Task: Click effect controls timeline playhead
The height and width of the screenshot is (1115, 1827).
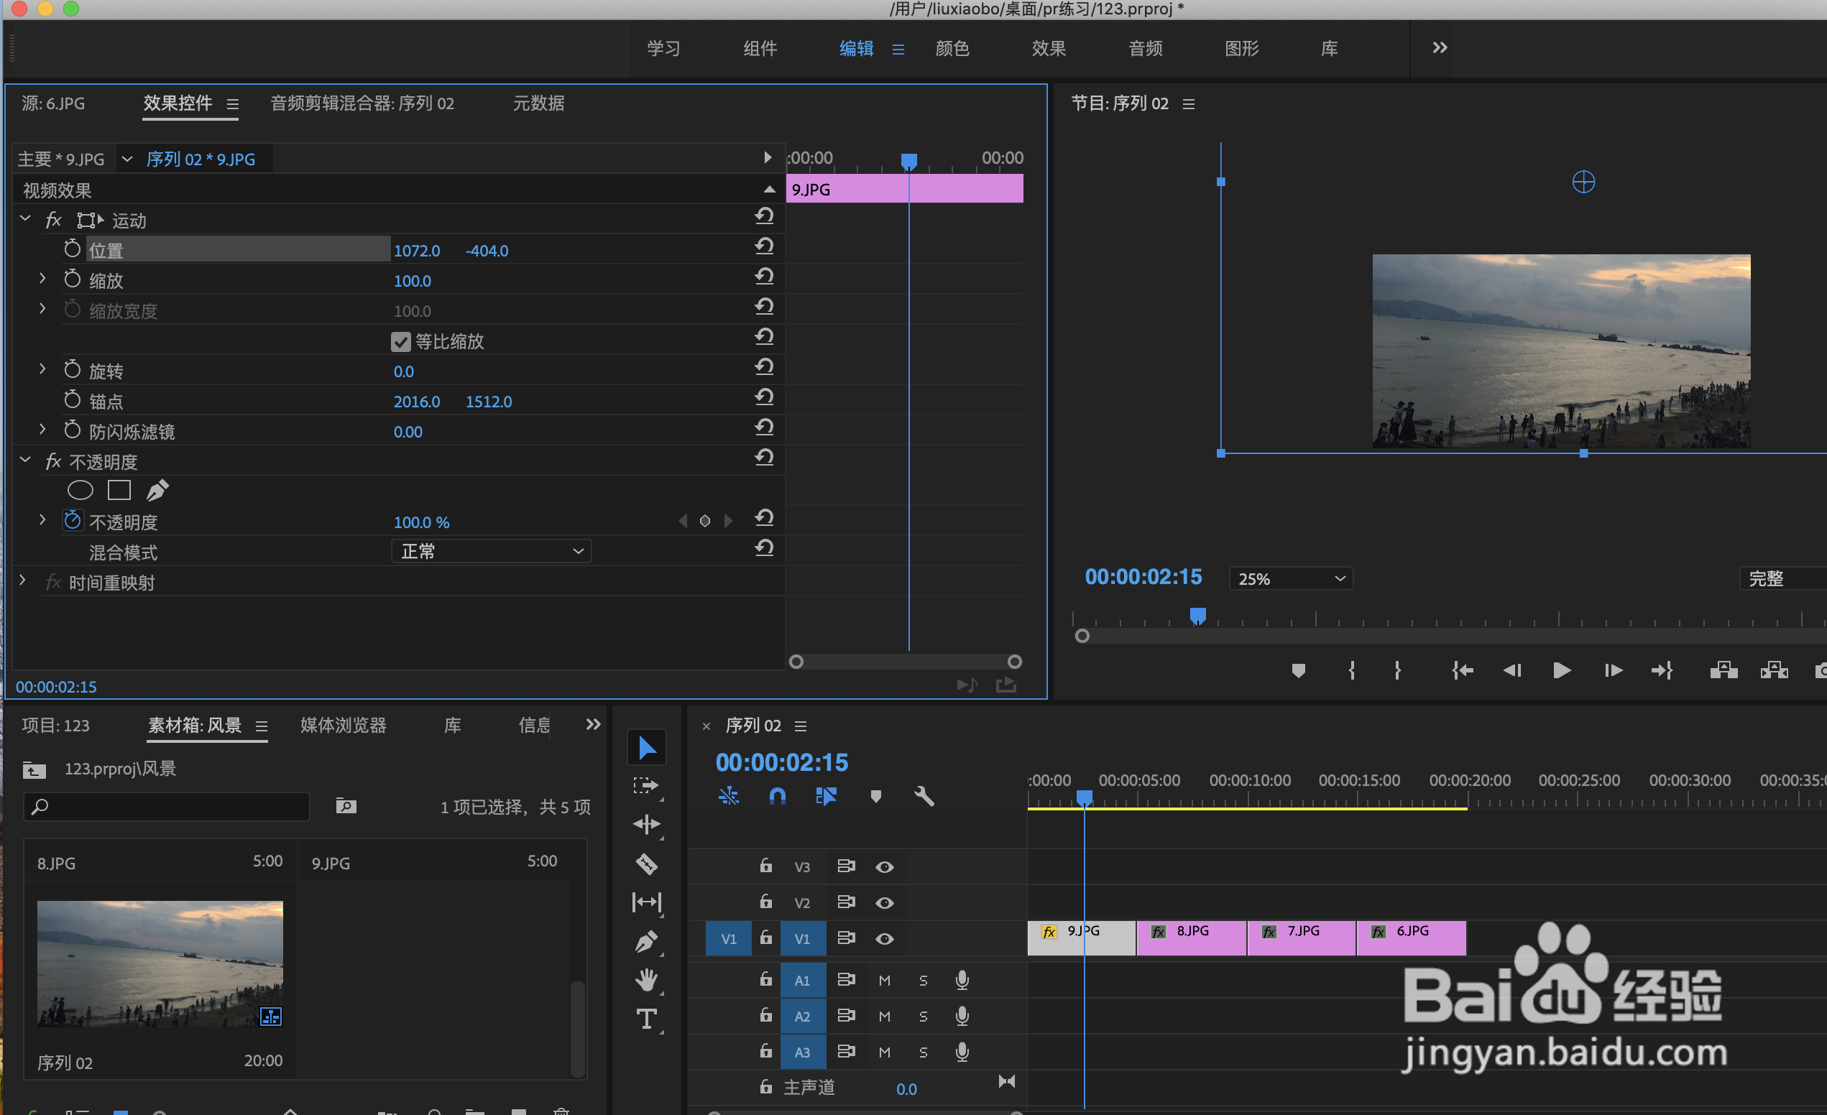Action: [x=908, y=161]
